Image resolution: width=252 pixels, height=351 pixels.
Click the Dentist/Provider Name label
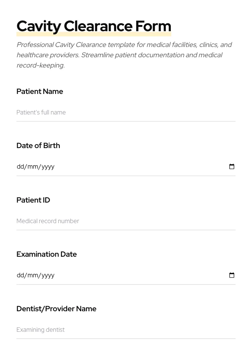[x=56, y=309]
